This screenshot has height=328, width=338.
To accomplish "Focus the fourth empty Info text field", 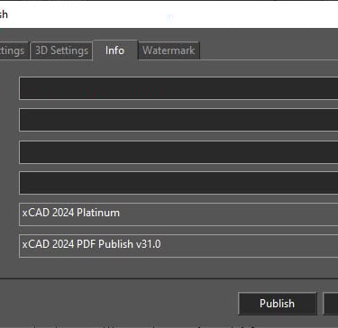I will click(x=178, y=183).
